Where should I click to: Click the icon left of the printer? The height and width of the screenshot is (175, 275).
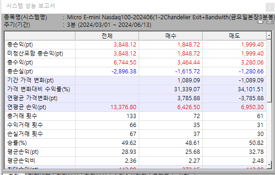(260, 22)
